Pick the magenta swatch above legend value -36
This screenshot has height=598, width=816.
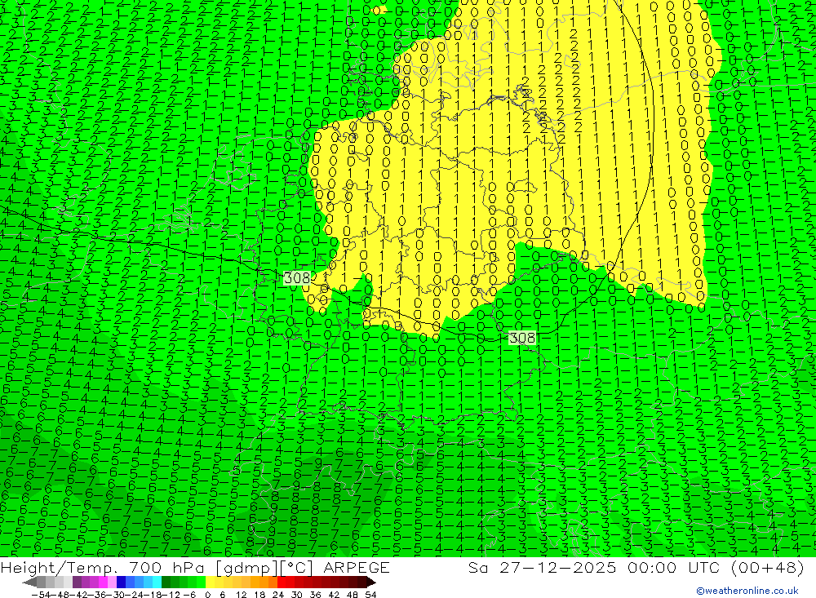(x=103, y=582)
